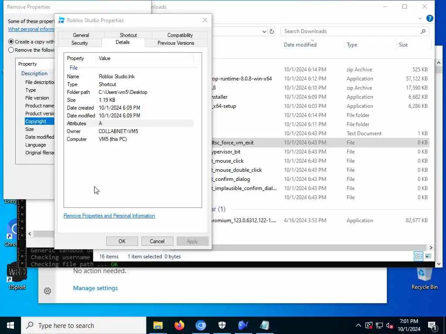
Task: Open Windows Security shield taskbar icon
Action: (222, 325)
